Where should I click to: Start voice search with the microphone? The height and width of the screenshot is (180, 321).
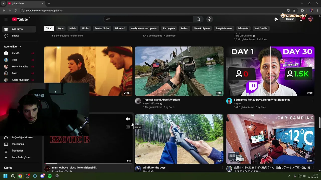click(x=210, y=19)
